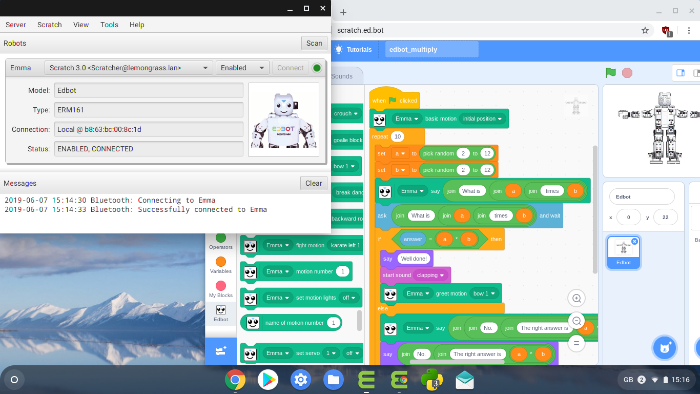Open the Help menu
Screen dimensions: 700x394
pos(137,25)
